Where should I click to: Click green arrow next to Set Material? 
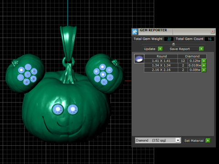click(x=208, y=140)
